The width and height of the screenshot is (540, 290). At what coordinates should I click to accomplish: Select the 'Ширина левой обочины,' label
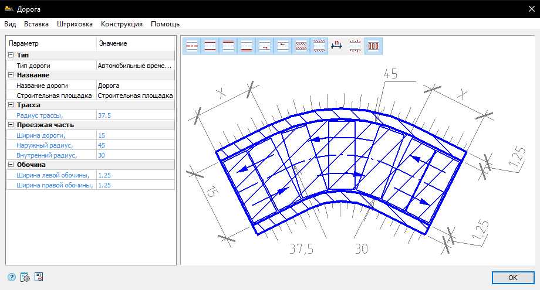53,175
